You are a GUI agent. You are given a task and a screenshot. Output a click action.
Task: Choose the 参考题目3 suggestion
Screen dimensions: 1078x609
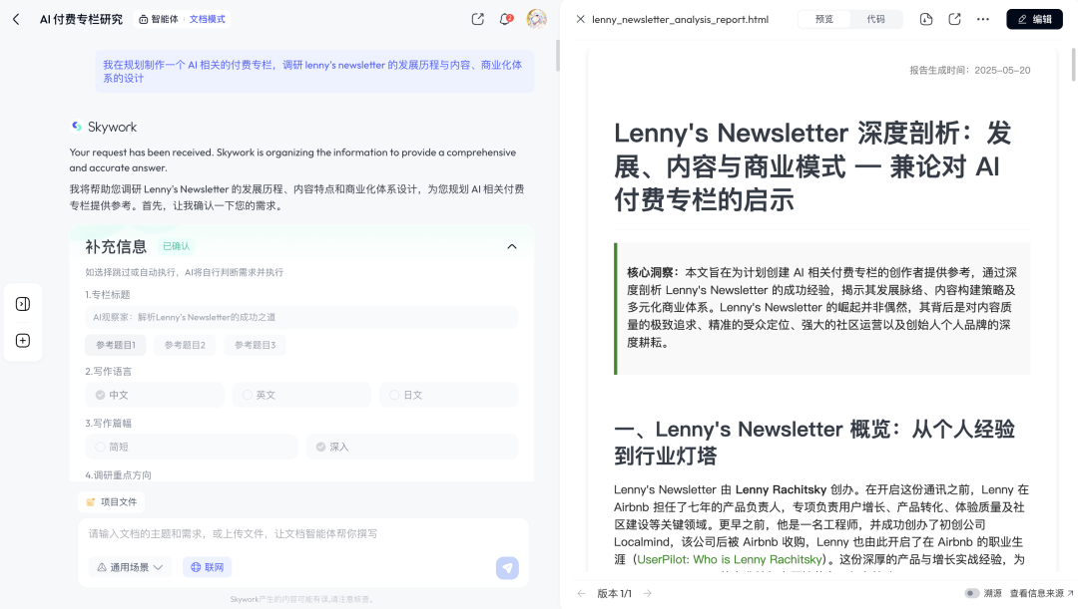point(256,345)
